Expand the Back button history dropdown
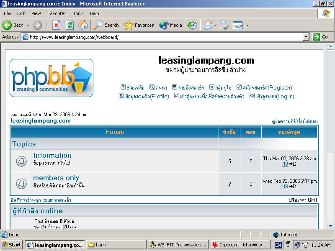This screenshot has width=335, height=251. 28,25
